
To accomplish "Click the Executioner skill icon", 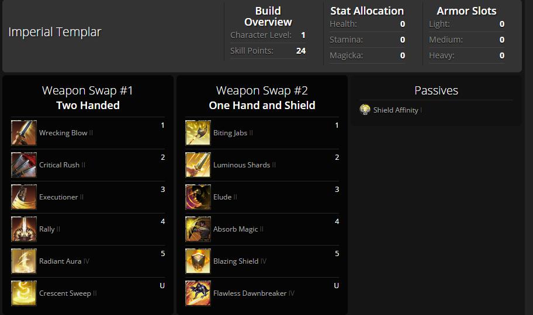I will (24, 197).
